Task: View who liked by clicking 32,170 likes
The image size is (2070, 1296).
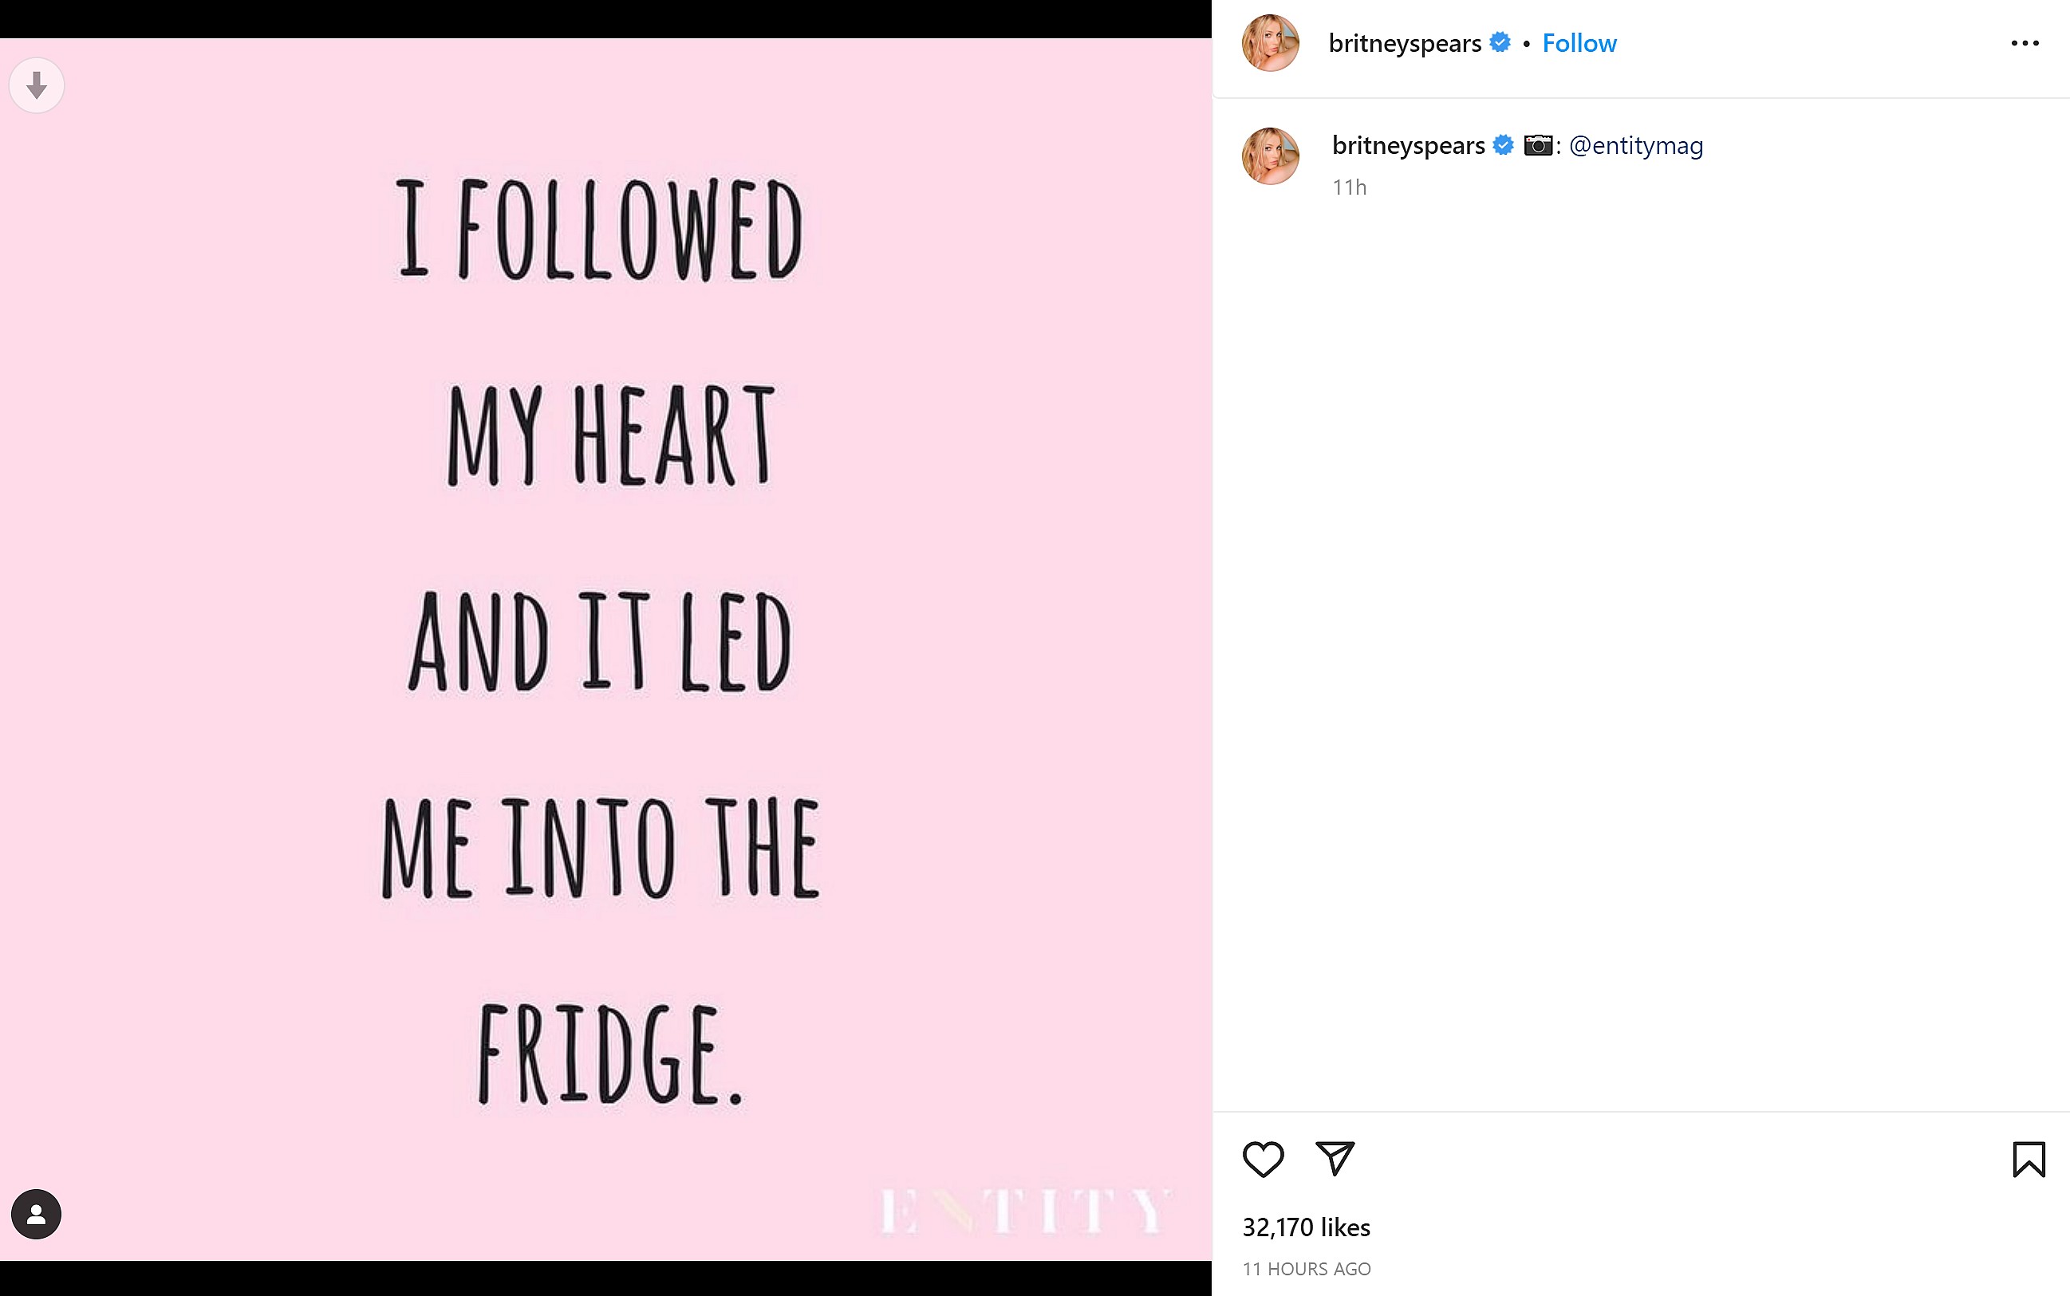Action: [1306, 1227]
